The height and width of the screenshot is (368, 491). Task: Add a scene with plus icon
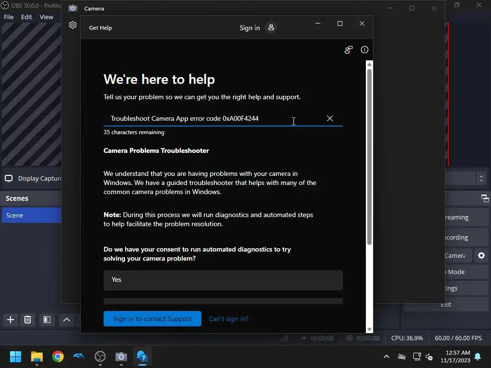point(11,320)
